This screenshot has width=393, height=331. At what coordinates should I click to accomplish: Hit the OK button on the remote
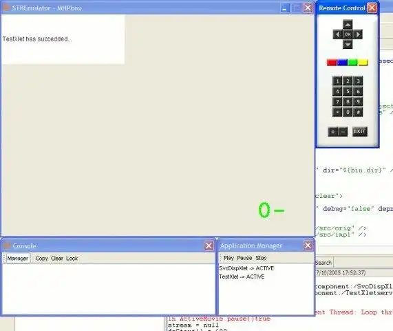click(x=348, y=34)
